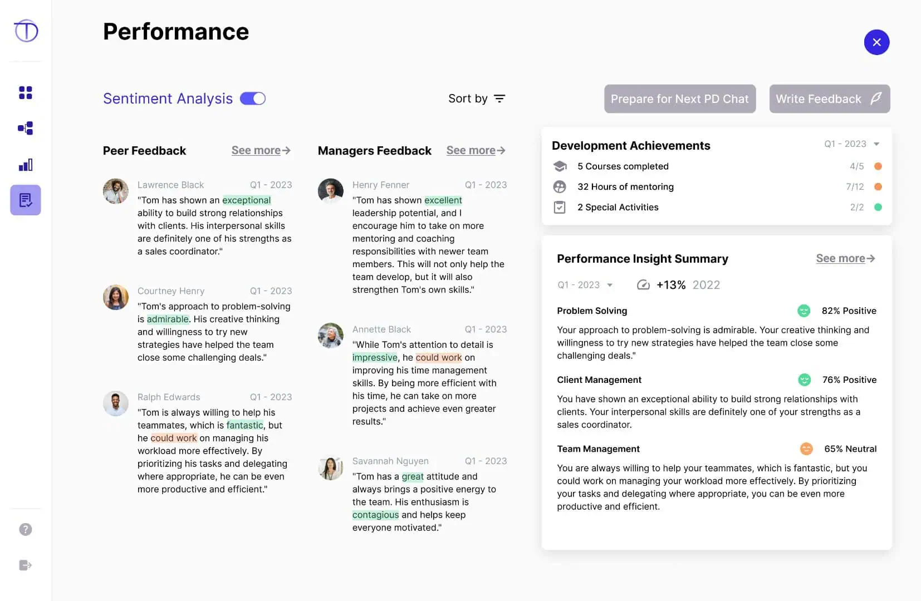Image resolution: width=921 pixels, height=601 pixels.
Task: Click the 4/5 courses progress value
Action: pyautogui.click(x=856, y=166)
